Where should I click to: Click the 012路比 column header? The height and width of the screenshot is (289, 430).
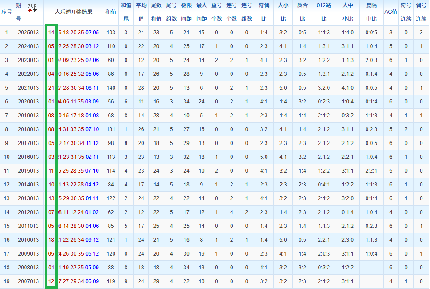[x=324, y=12]
